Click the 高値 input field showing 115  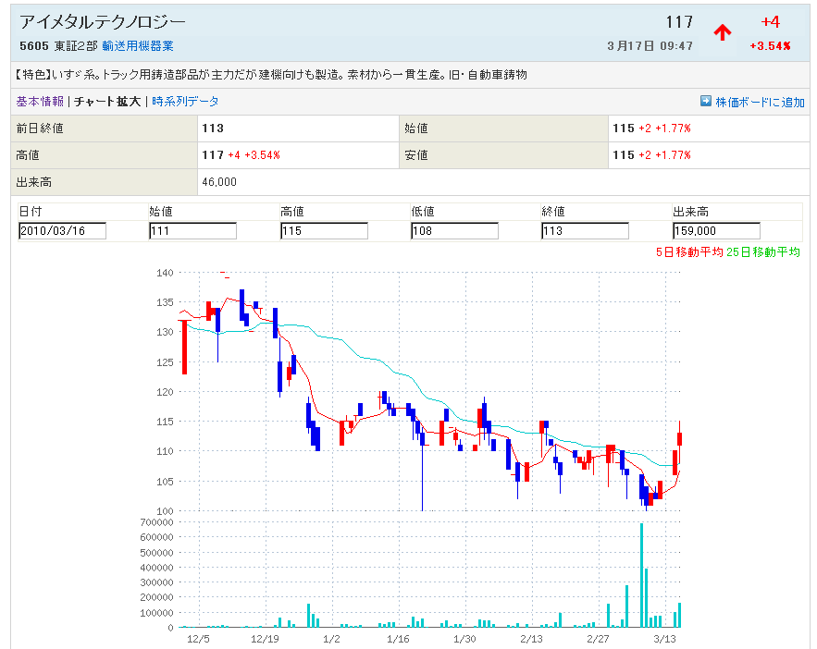324,230
